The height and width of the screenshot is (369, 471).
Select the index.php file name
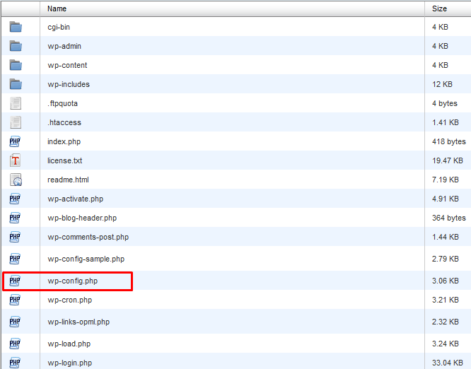pos(64,141)
